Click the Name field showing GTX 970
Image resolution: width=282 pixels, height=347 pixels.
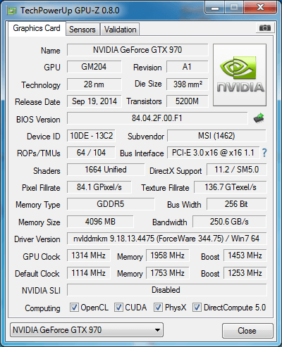(x=137, y=50)
